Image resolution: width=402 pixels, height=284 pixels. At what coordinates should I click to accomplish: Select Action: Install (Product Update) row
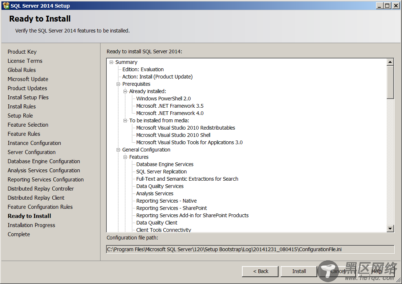[x=158, y=77]
